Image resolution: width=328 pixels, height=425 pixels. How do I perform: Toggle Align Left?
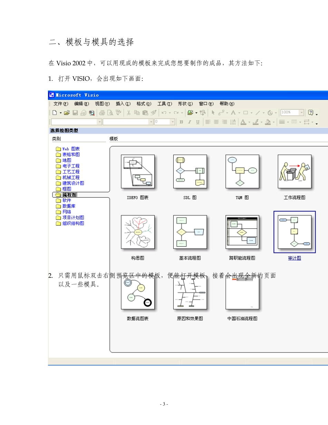point(208,122)
